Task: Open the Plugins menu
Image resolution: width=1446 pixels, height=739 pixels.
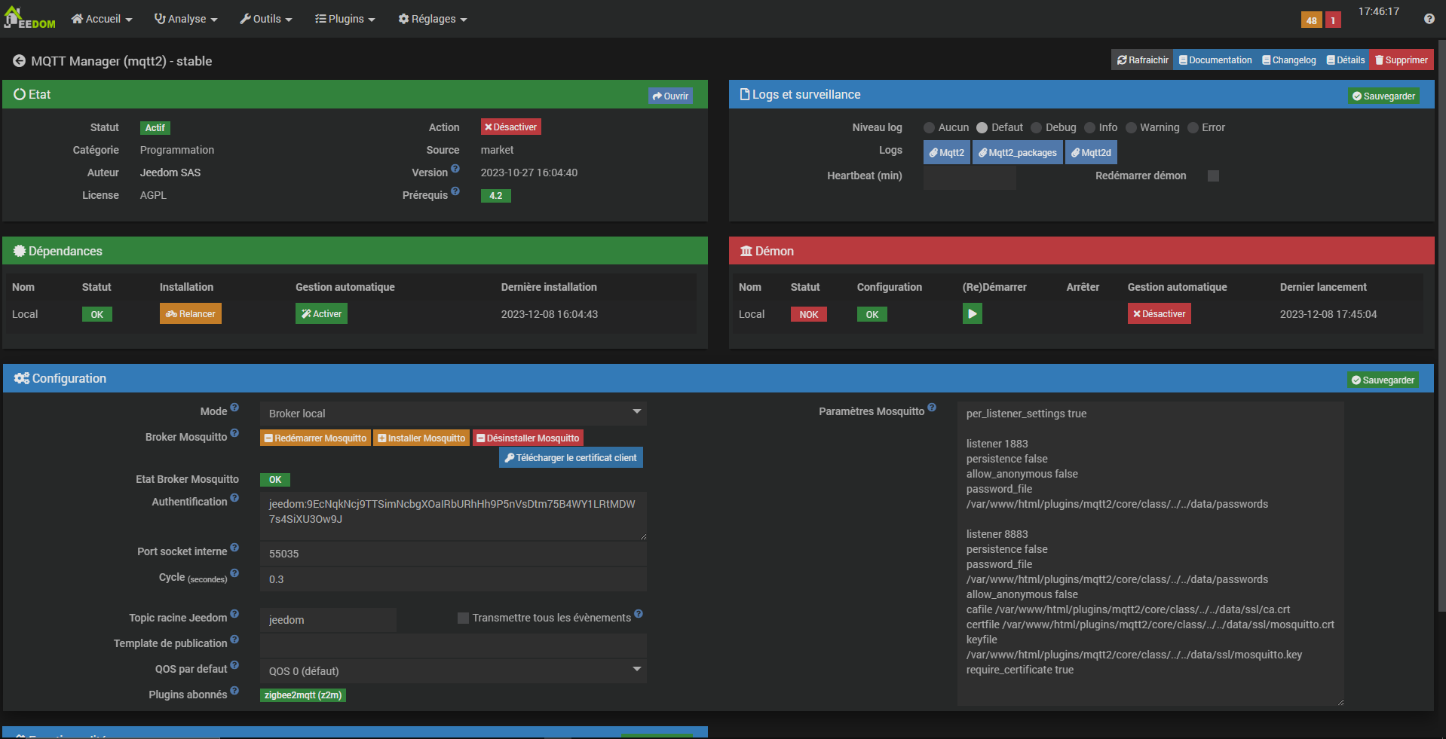Action: [x=345, y=19]
